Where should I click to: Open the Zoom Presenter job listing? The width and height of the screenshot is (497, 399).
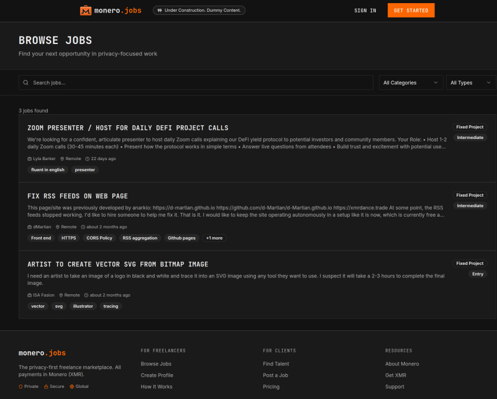128,128
